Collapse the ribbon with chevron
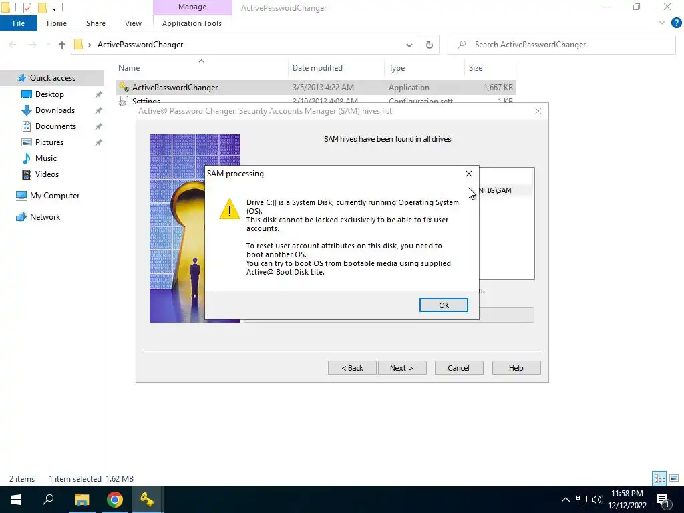This screenshot has width=684, height=513. (662, 23)
